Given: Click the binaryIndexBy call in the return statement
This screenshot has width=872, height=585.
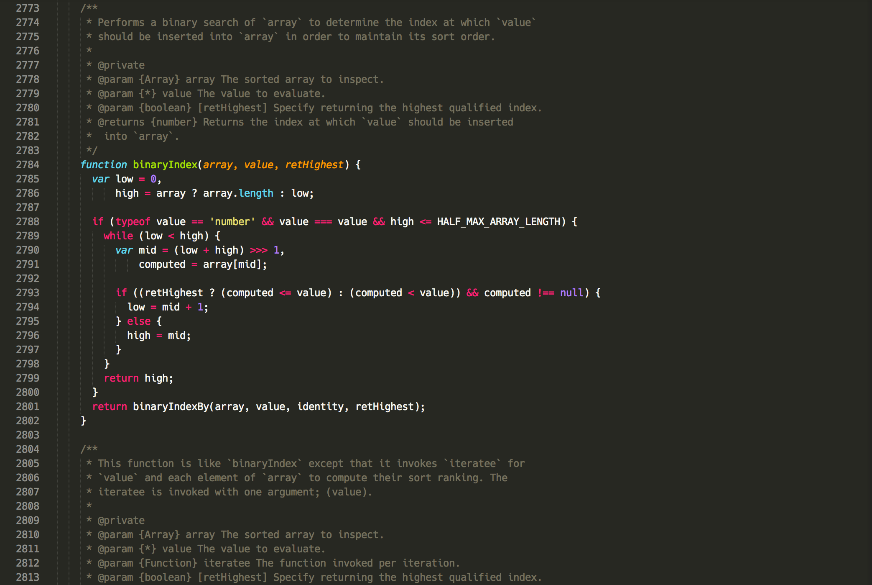Looking at the screenshot, I should pyautogui.click(x=171, y=407).
